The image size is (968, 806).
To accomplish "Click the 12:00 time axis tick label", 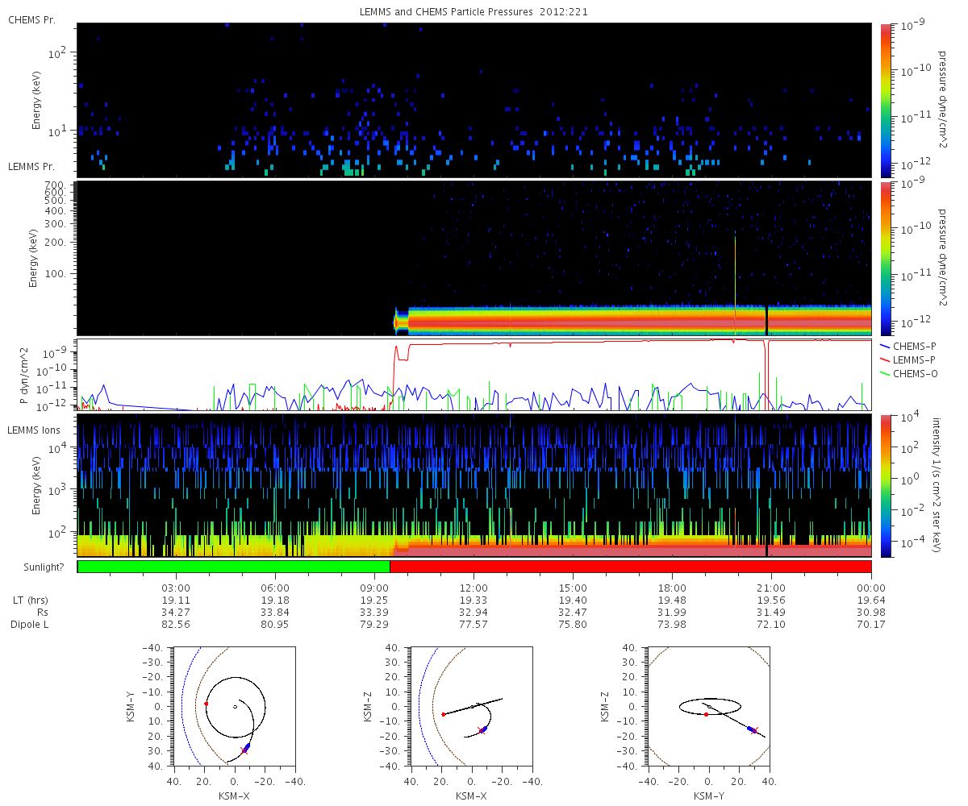I will coord(474,588).
